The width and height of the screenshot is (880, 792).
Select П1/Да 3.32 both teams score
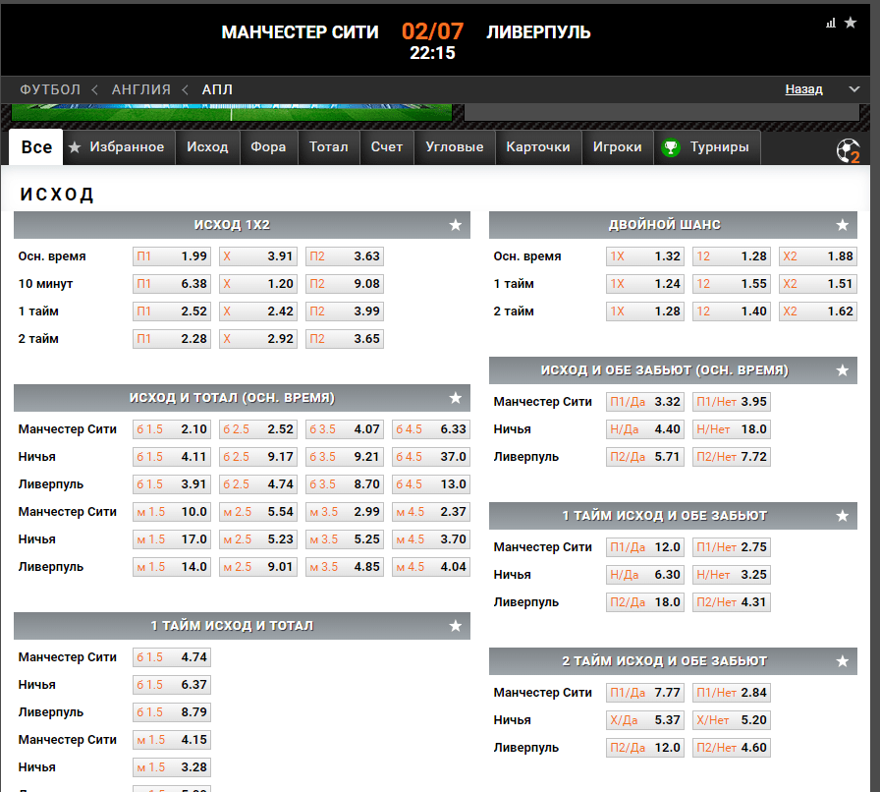[645, 402]
